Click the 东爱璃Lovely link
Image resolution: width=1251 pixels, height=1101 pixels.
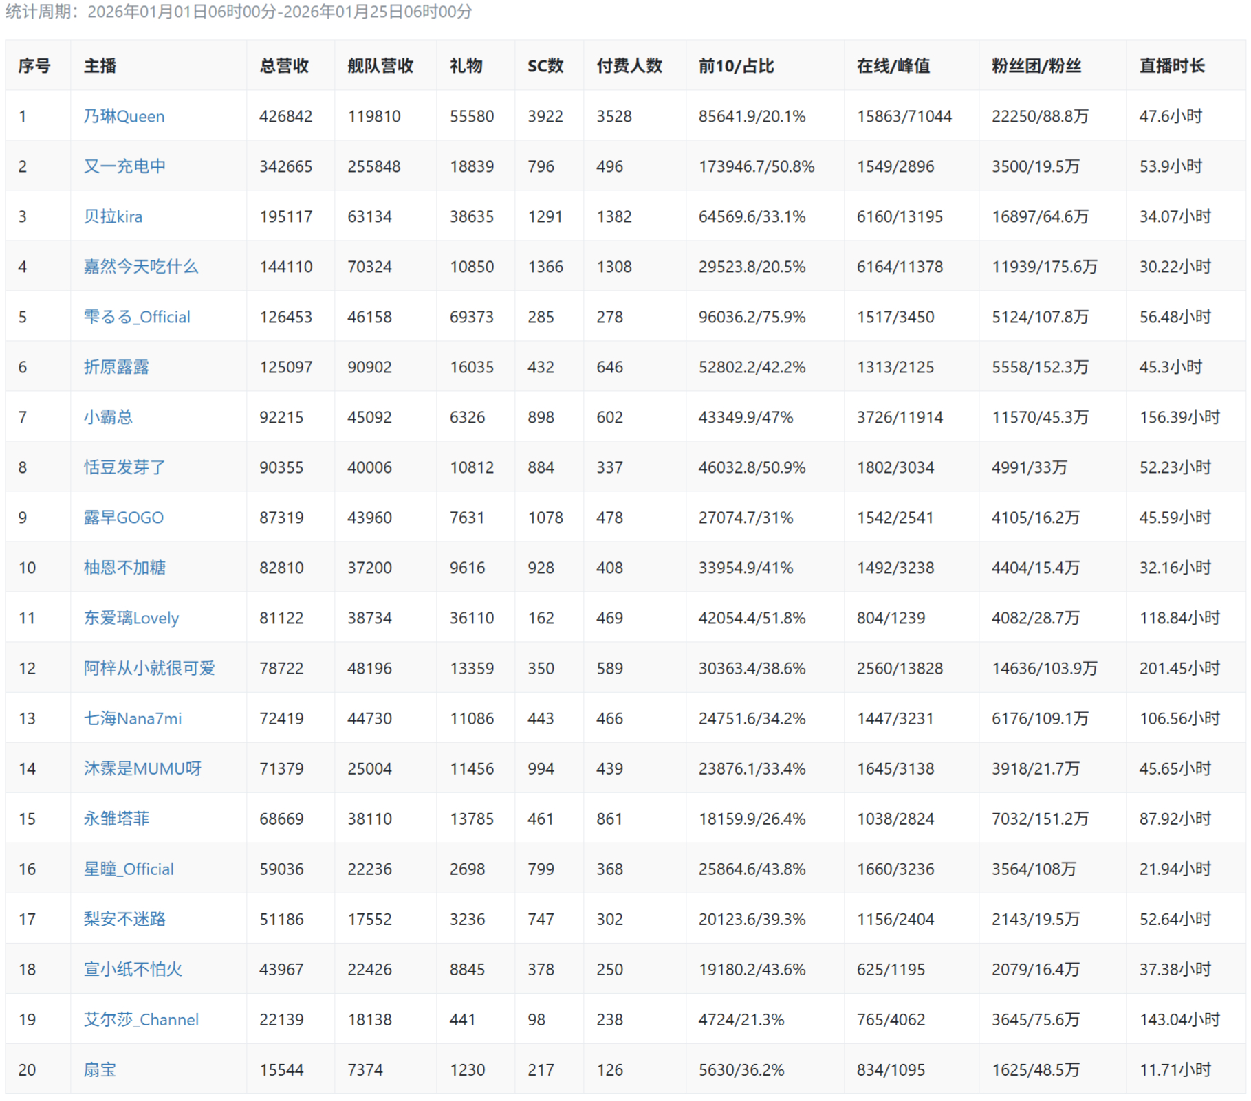[131, 618]
